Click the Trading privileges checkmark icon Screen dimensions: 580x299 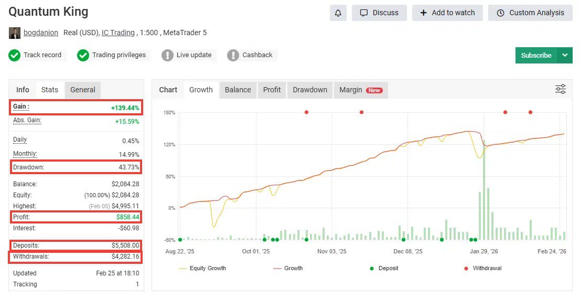pos(83,55)
